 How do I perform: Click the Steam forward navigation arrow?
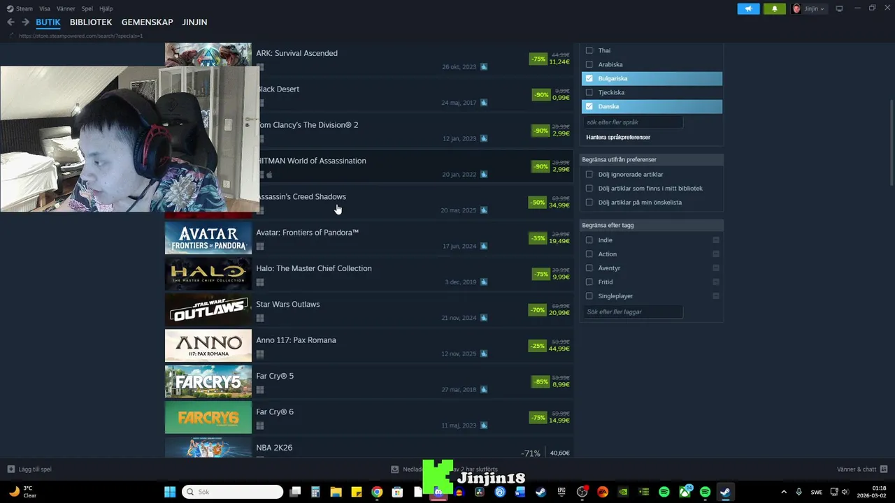25,22
